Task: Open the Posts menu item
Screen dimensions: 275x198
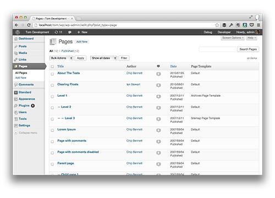Action: coord(23,46)
